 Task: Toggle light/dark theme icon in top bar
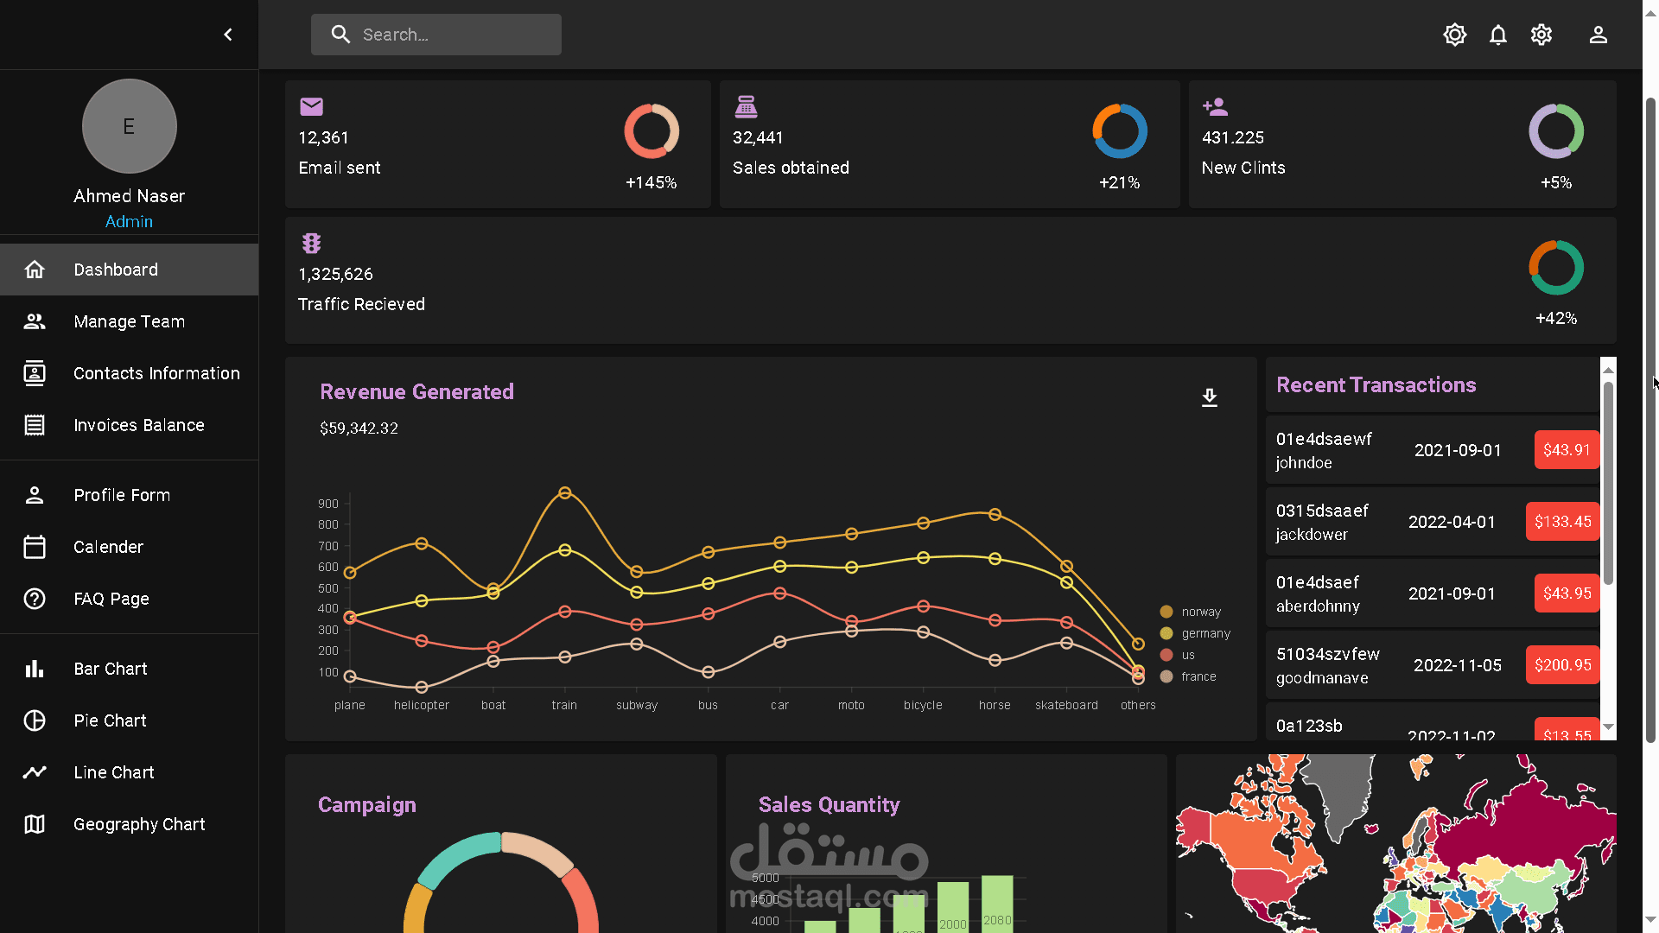(1455, 35)
